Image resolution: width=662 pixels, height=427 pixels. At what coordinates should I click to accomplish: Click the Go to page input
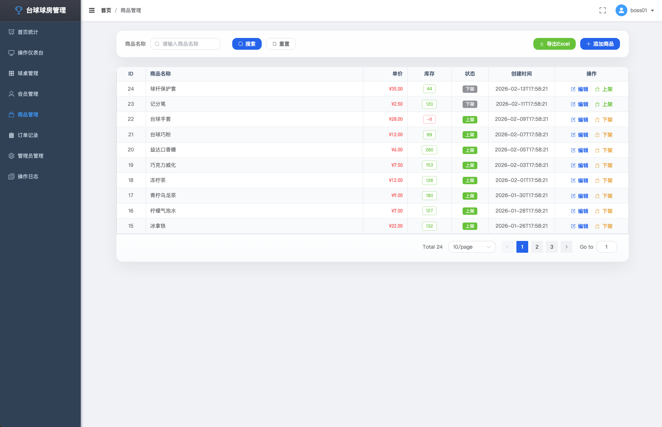pos(607,247)
